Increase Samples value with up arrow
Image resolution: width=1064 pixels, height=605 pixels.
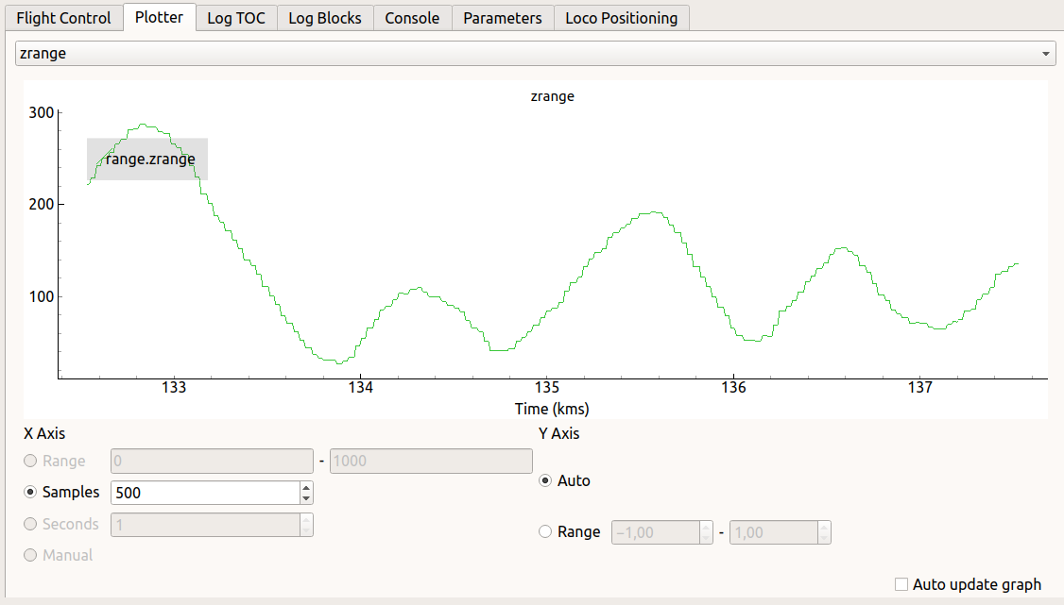305,487
